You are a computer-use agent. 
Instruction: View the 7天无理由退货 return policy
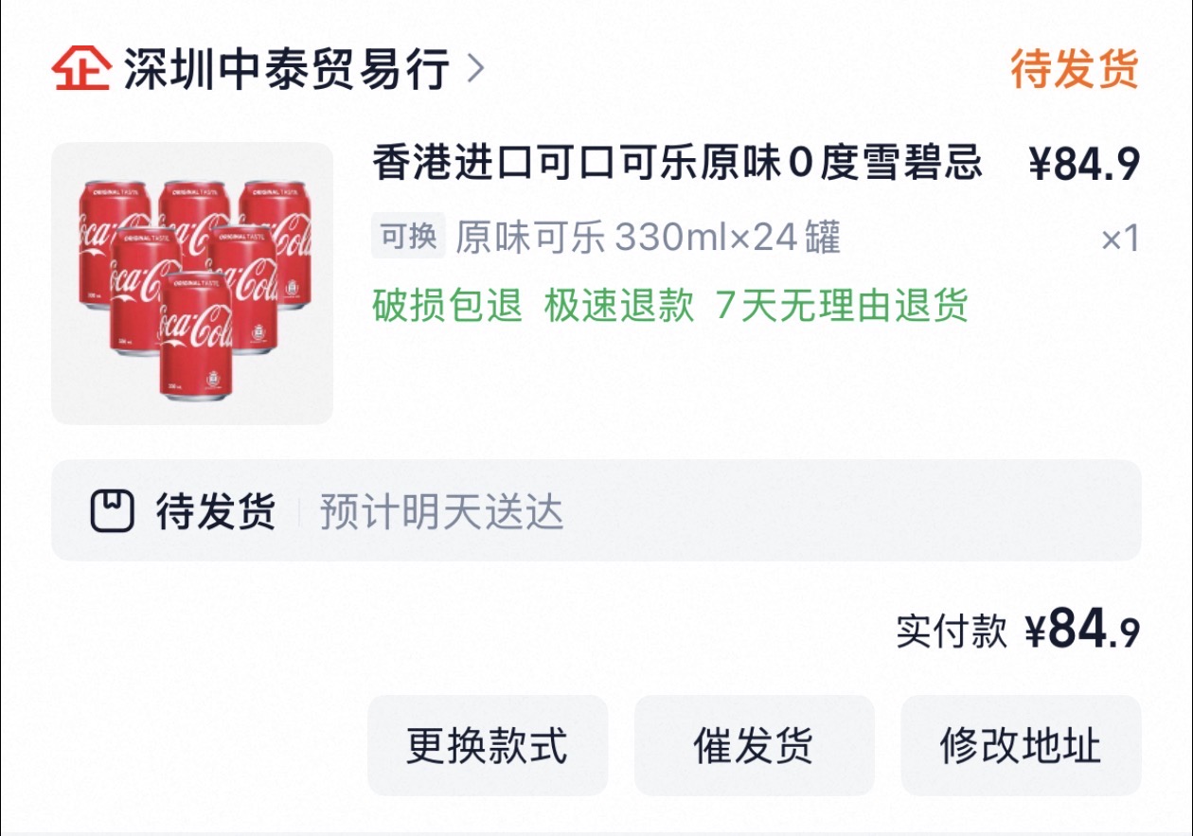(x=842, y=306)
